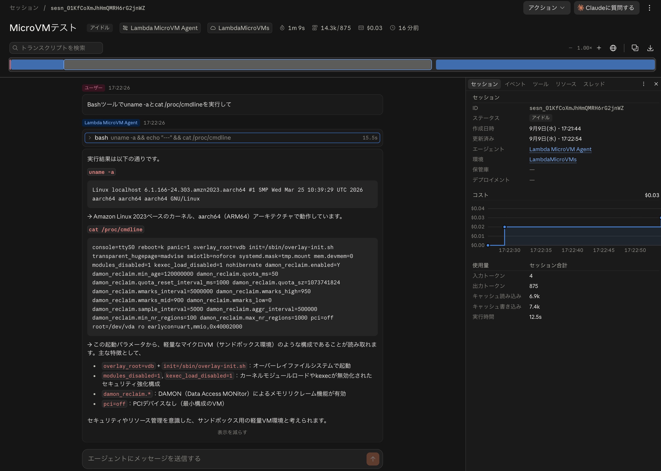This screenshot has width=661, height=471.
Task: Click the cost chart data point at $0.02
Action: point(505,227)
